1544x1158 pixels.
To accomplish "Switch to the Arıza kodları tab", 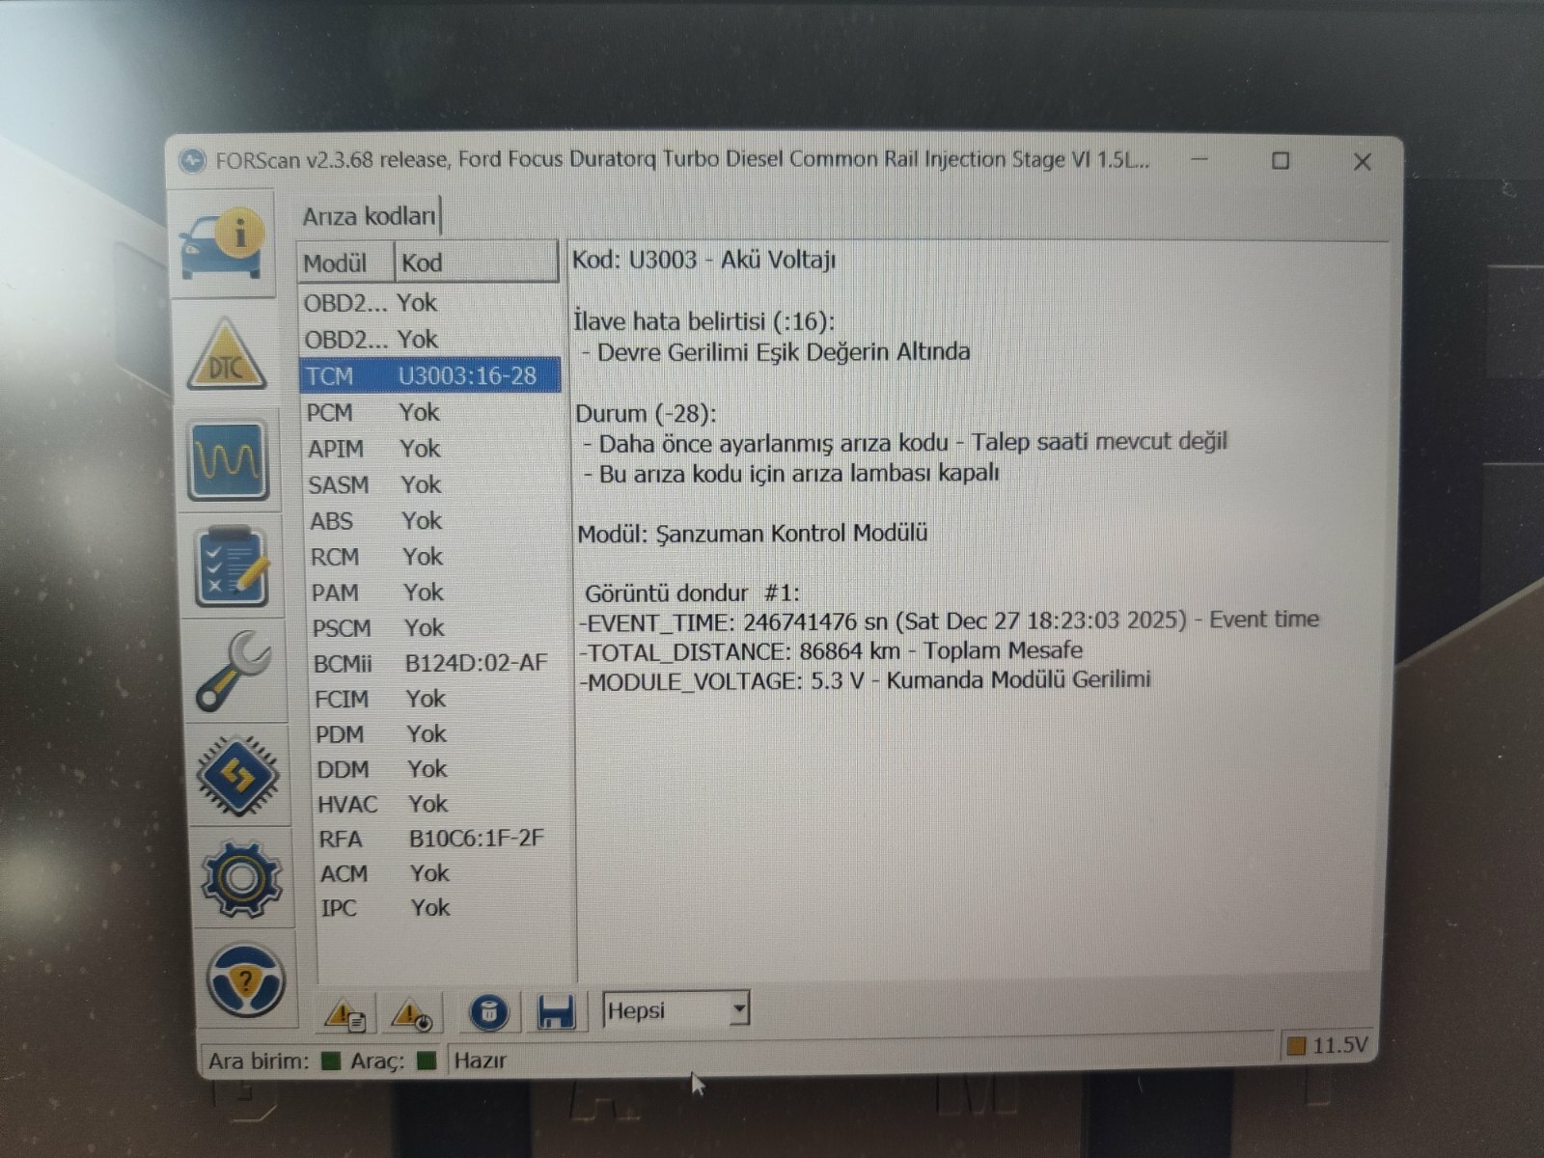I will click(369, 216).
